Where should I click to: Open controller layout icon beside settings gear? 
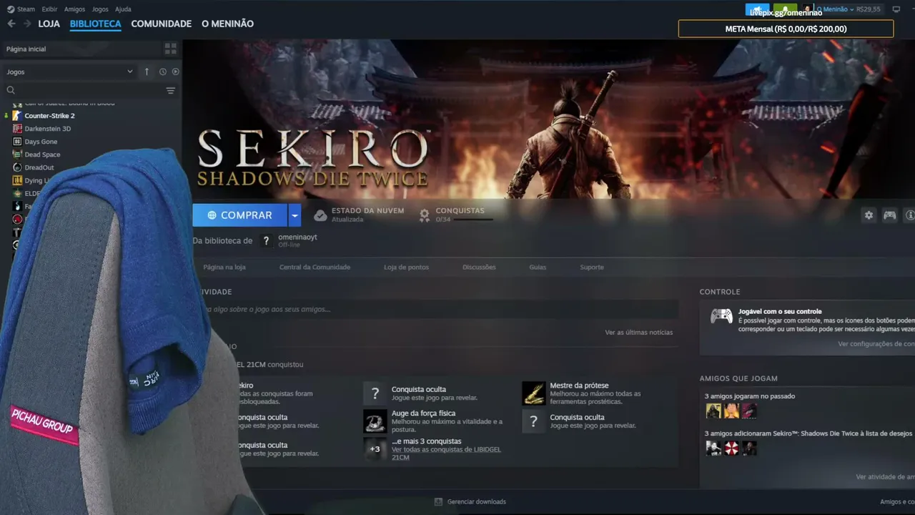pyautogui.click(x=889, y=215)
